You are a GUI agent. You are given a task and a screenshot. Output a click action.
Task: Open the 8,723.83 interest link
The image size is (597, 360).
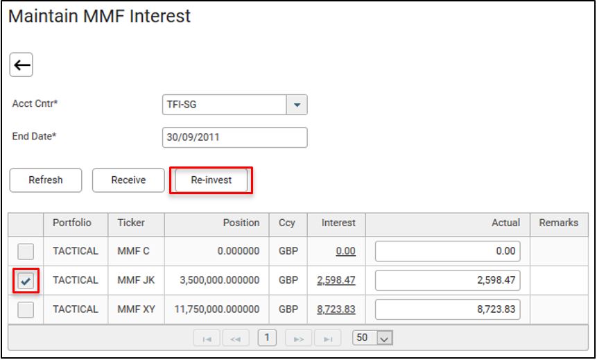point(336,309)
